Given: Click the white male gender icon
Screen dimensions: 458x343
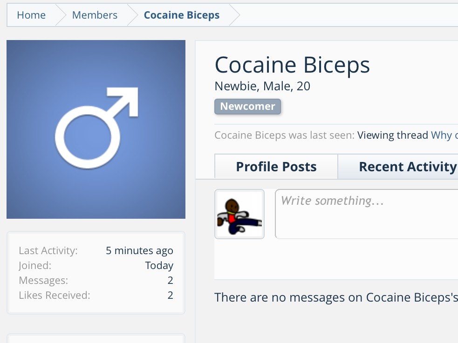Looking at the screenshot, I should pos(97,128).
